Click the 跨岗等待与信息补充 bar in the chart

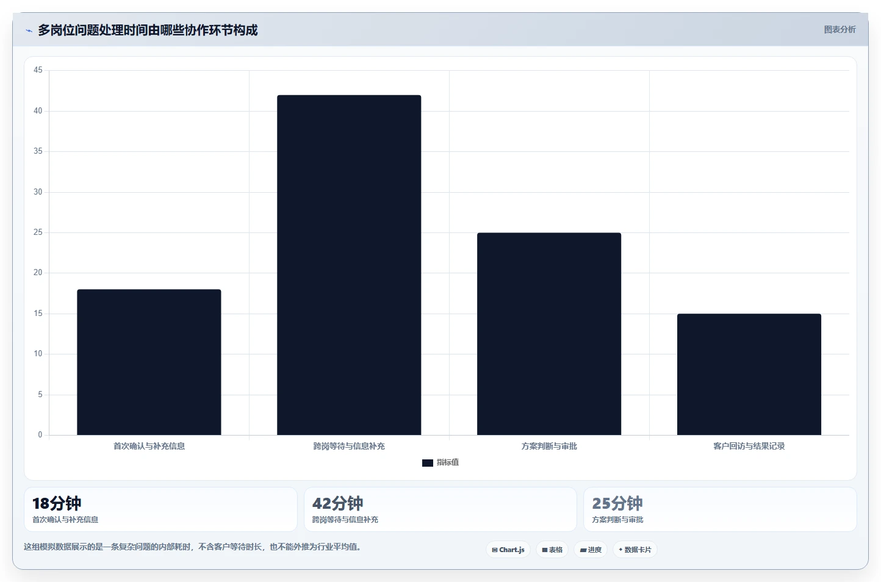click(349, 265)
